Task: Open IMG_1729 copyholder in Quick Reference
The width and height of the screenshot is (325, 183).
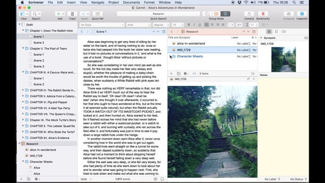Action: [248, 79]
